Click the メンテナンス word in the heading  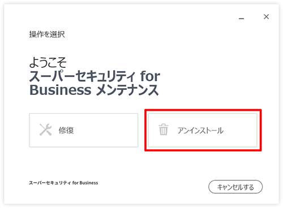click(x=127, y=90)
